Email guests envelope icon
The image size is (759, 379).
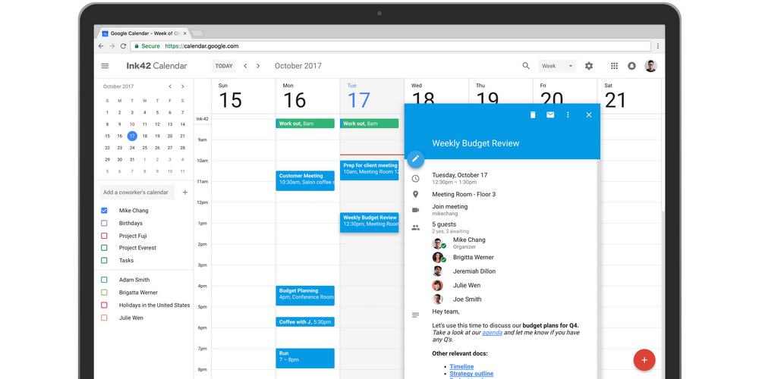coord(550,114)
